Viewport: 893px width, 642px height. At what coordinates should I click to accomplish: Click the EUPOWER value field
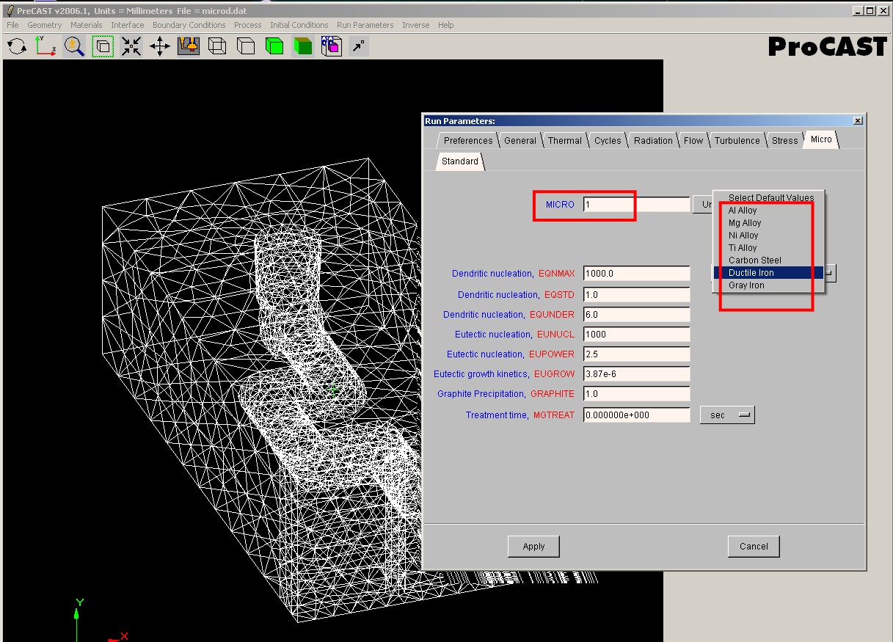point(637,354)
